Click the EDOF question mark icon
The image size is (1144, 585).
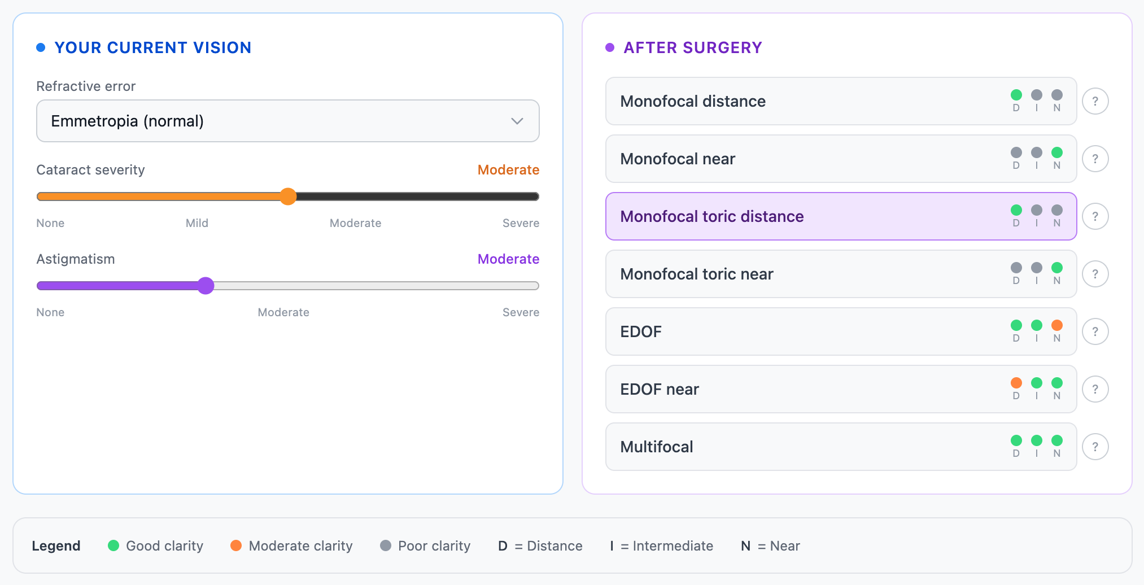(x=1095, y=331)
